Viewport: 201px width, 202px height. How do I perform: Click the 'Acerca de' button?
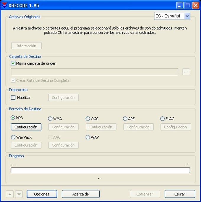(x=81, y=194)
